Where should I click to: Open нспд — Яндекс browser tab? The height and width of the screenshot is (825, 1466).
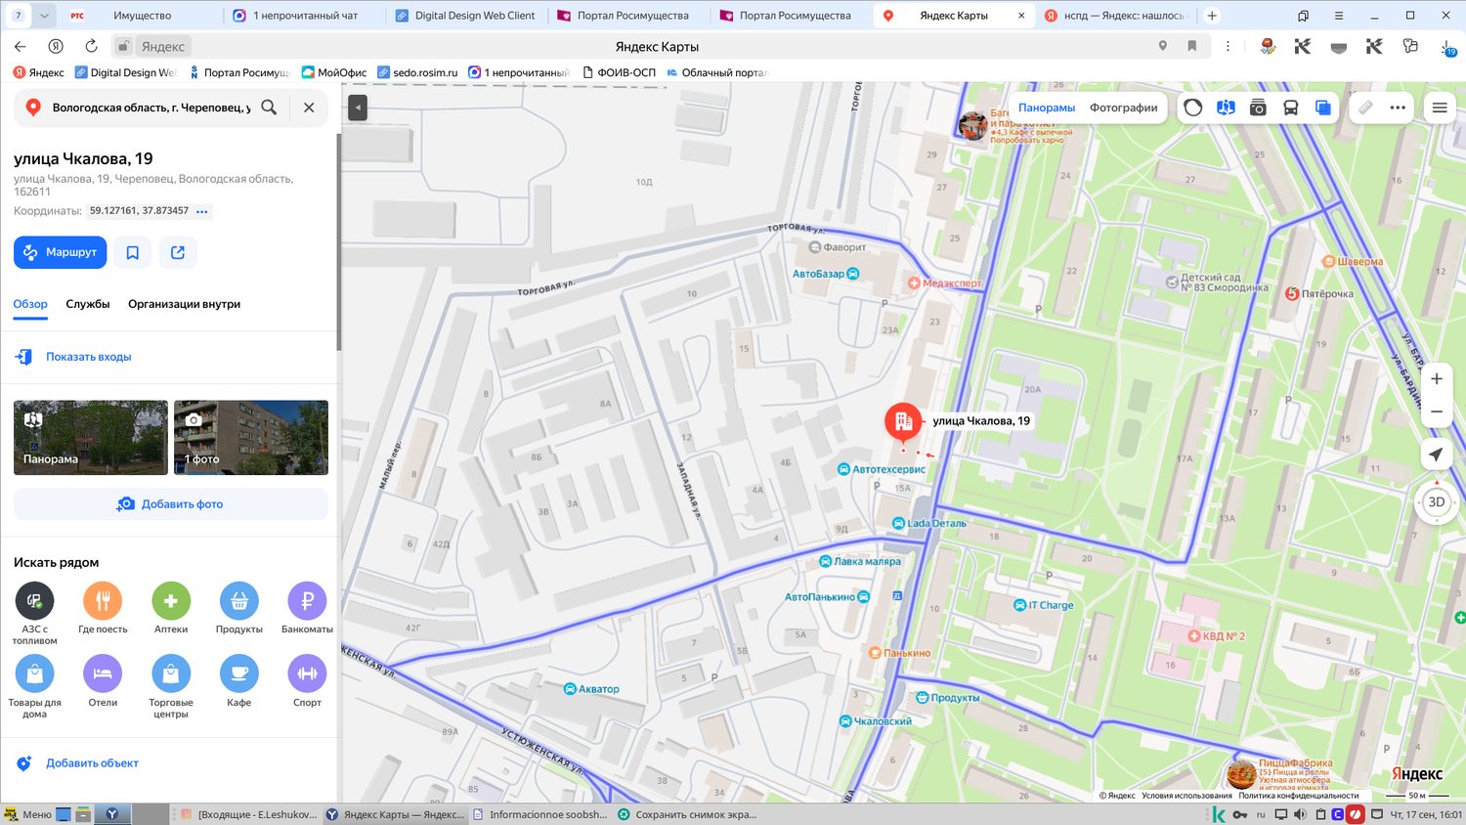pos(1115,16)
